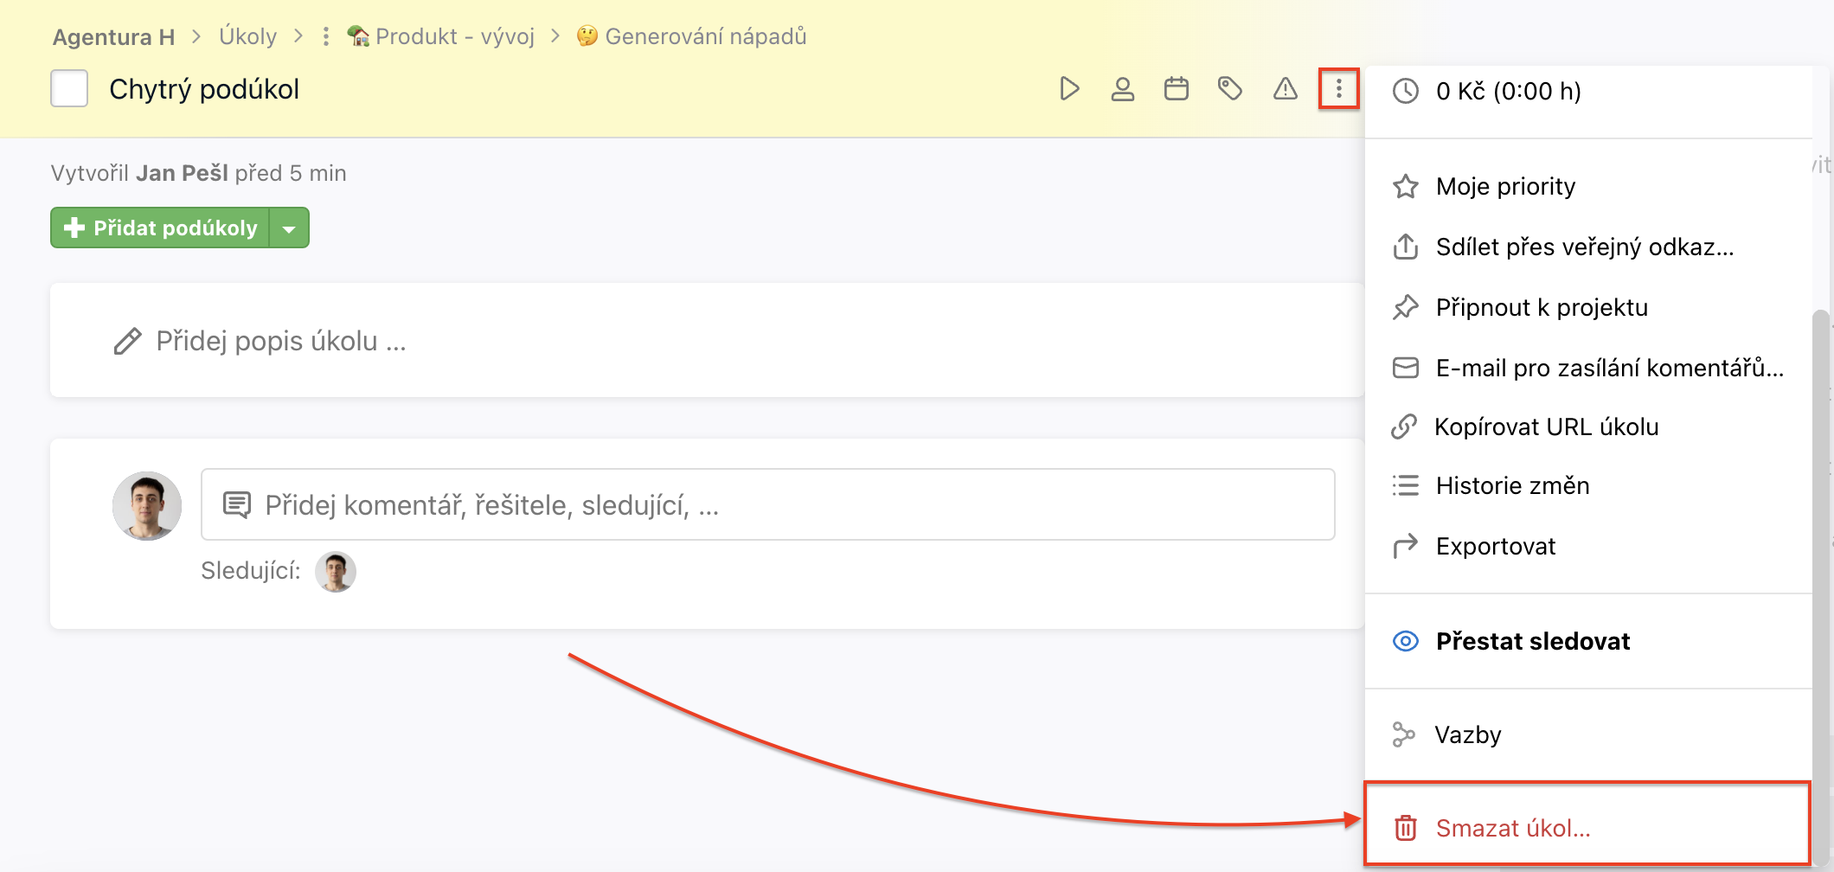Click the nodes icon for Vazby
This screenshot has width=1834, height=872.
(1403, 734)
